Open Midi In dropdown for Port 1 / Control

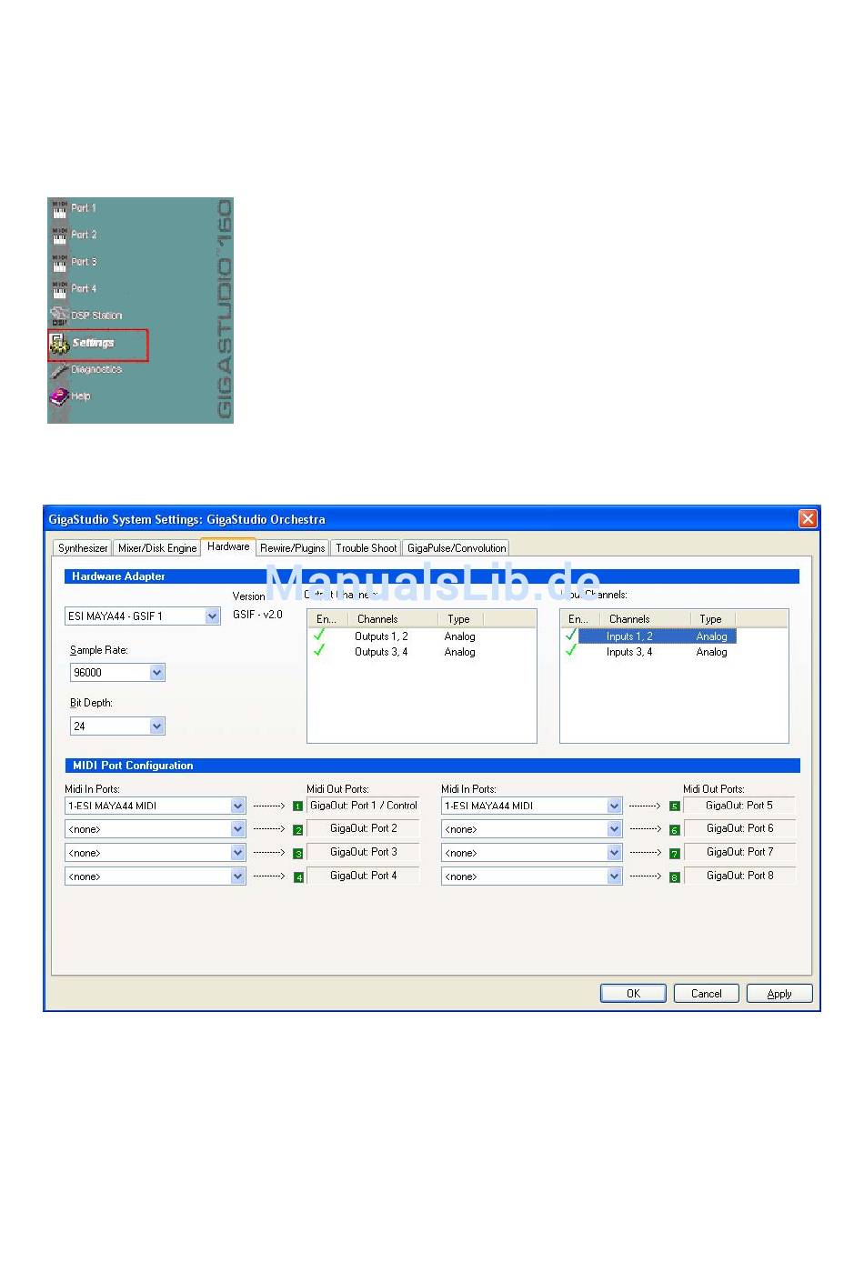[x=237, y=806]
